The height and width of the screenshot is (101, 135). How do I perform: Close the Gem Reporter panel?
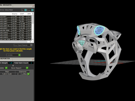tap(33, 59)
